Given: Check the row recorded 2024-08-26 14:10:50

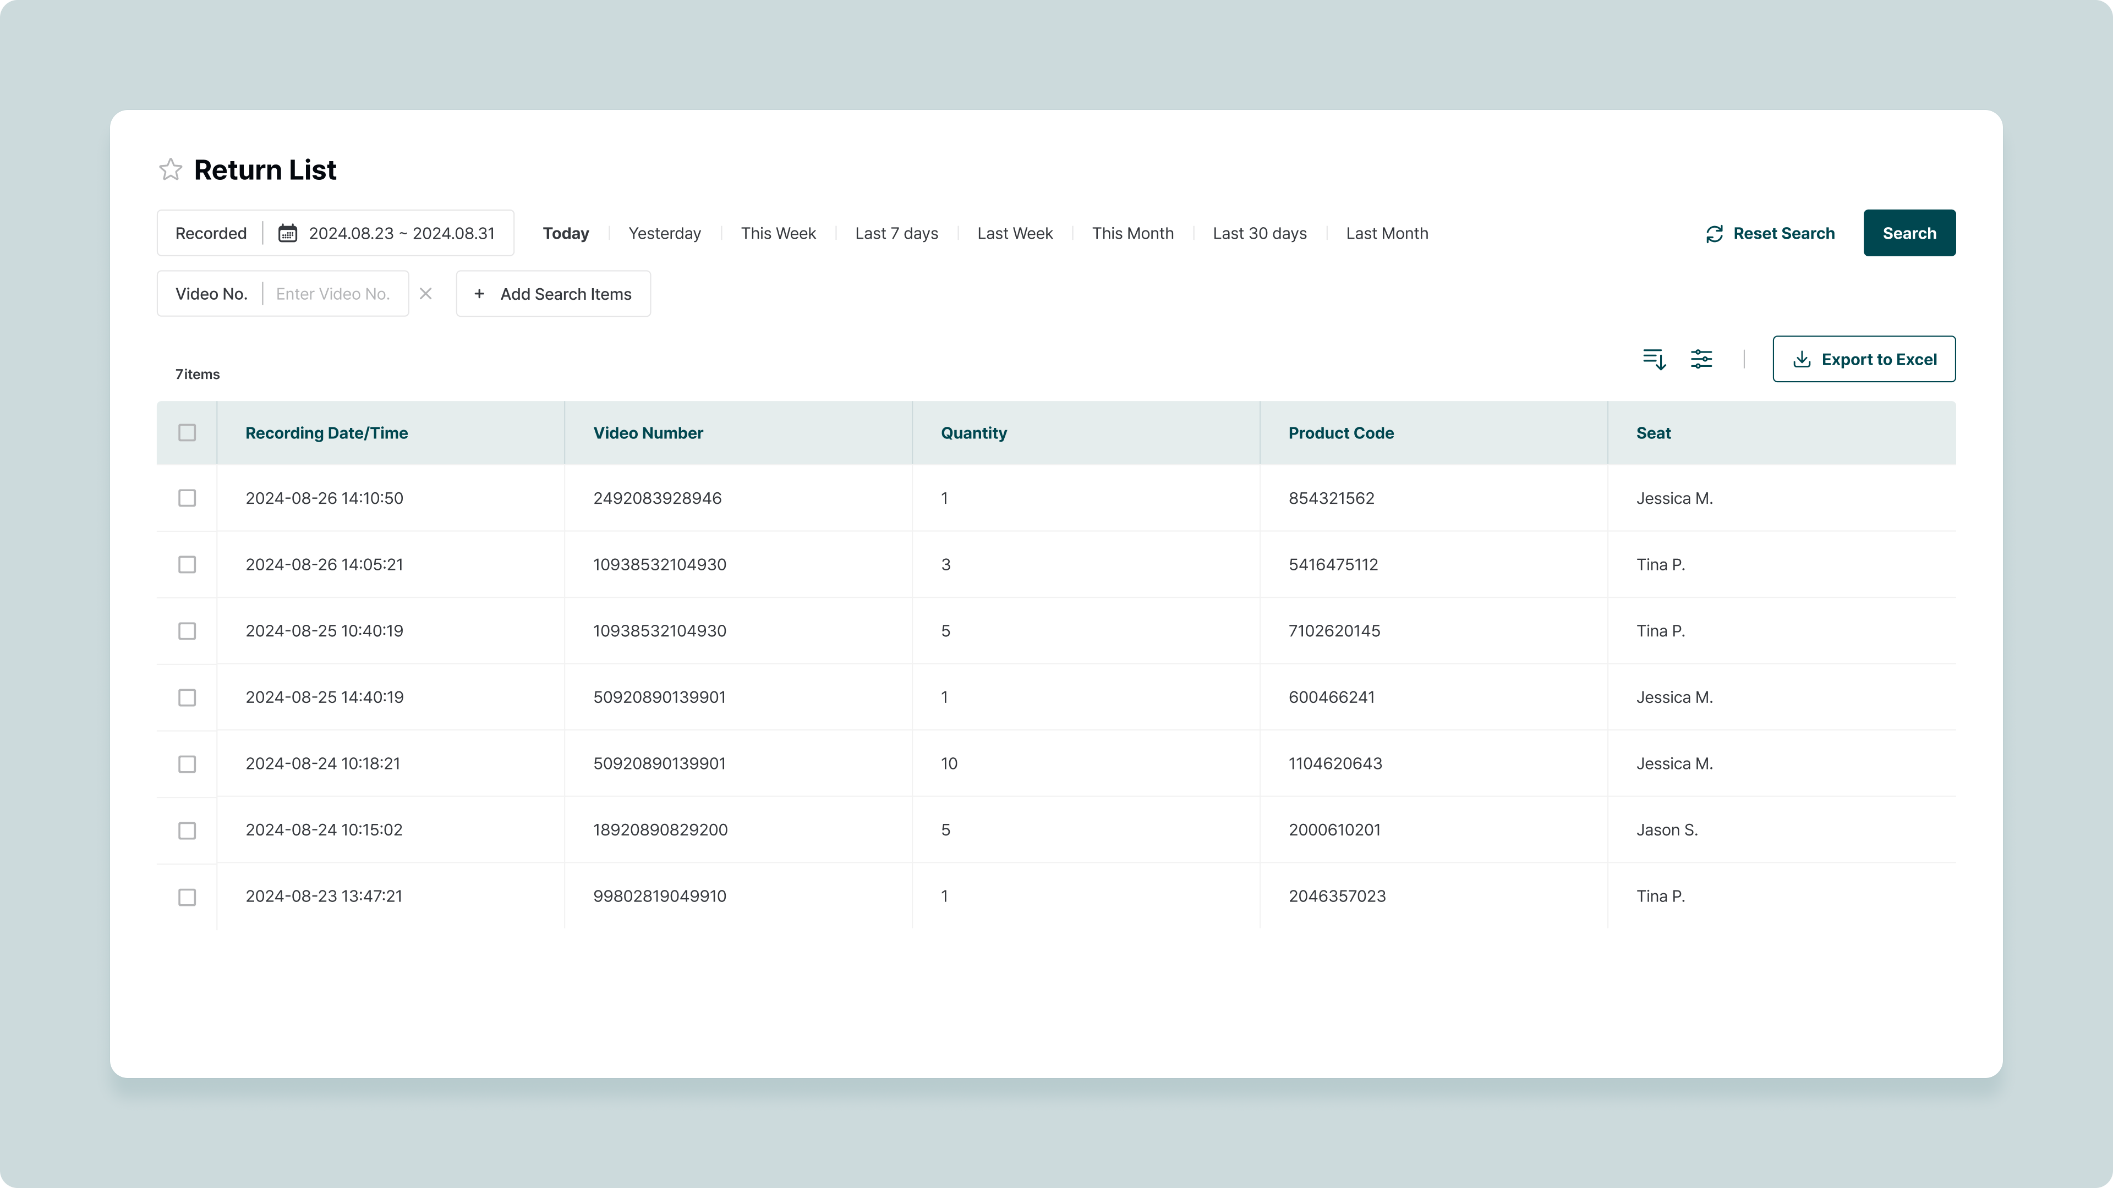Looking at the screenshot, I should click(187, 498).
